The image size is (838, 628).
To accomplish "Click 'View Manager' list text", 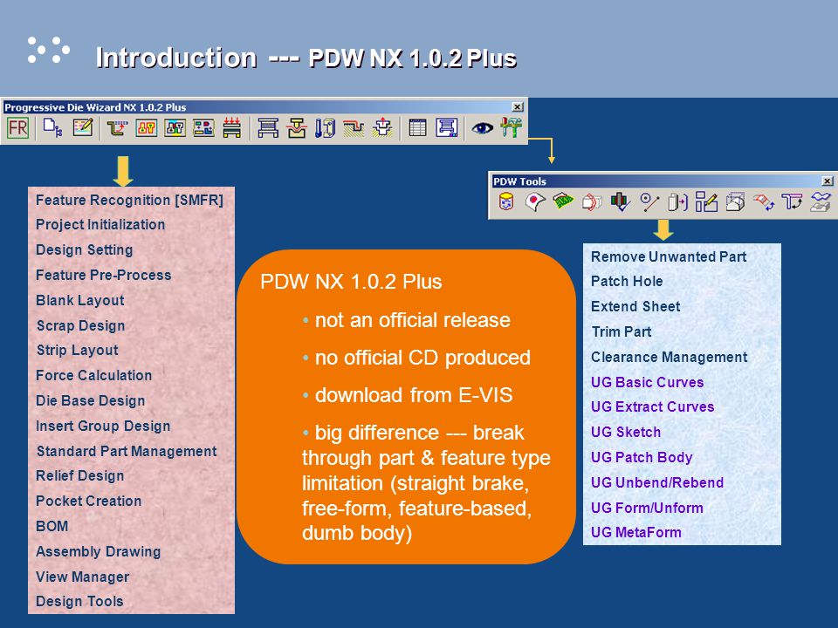I will coord(83,577).
